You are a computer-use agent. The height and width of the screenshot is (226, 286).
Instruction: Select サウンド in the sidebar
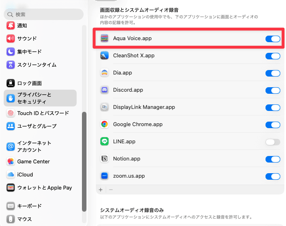tap(27, 38)
